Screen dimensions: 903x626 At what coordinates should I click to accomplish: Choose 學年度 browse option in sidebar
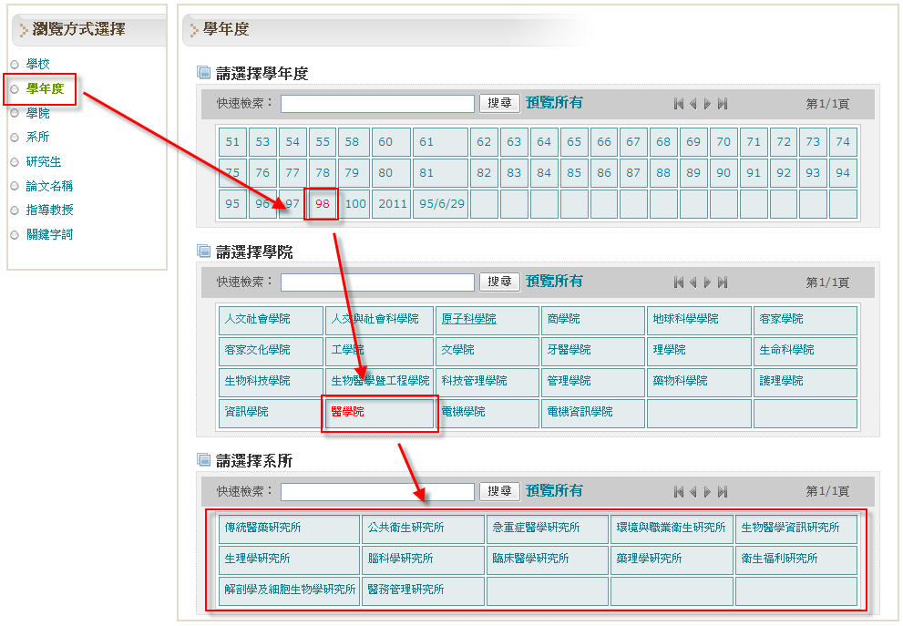[45, 88]
